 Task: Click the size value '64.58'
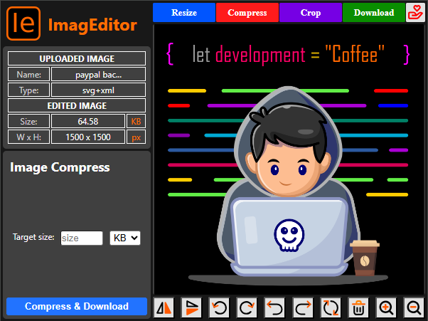pyautogui.click(x=88, y=121)
